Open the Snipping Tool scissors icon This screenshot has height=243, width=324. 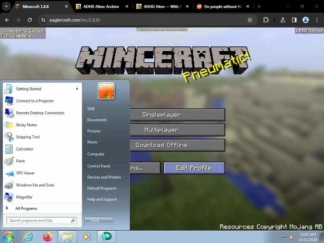9,137
